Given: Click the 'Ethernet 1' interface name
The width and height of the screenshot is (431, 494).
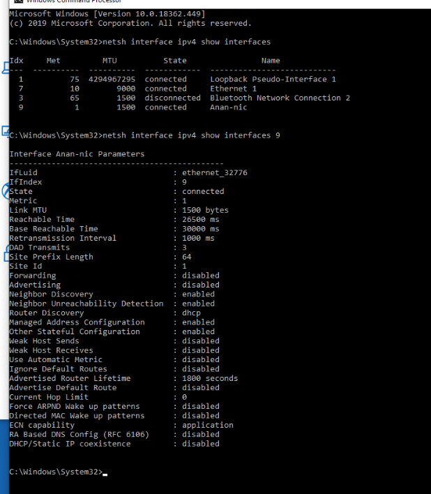Looking at the screenshot, I should pos(233,89).
